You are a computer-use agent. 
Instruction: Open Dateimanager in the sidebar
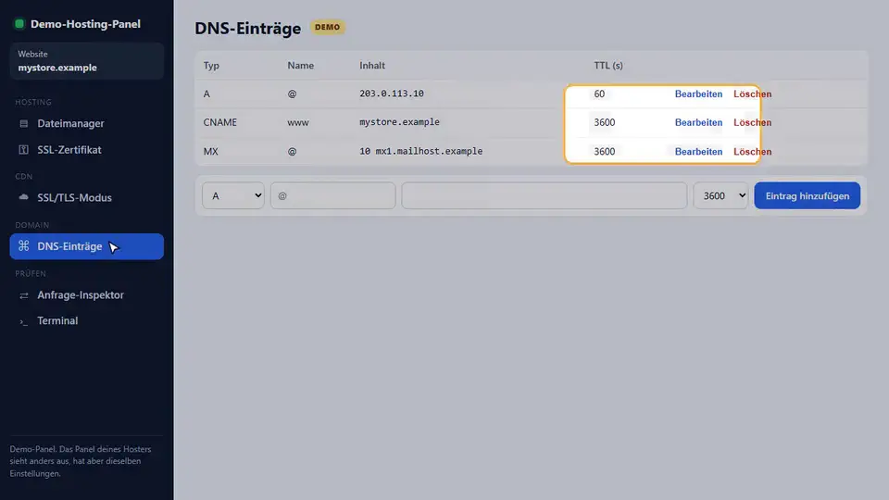click(87, 123)
